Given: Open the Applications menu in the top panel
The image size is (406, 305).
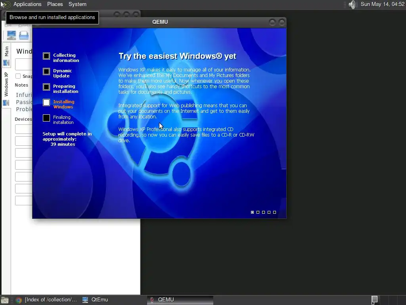Looking at the screenshot, I should tap(27, 4).
